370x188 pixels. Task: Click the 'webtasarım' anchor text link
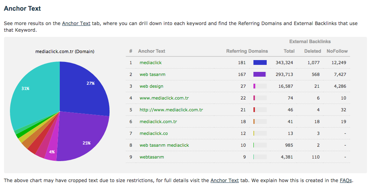152,157
